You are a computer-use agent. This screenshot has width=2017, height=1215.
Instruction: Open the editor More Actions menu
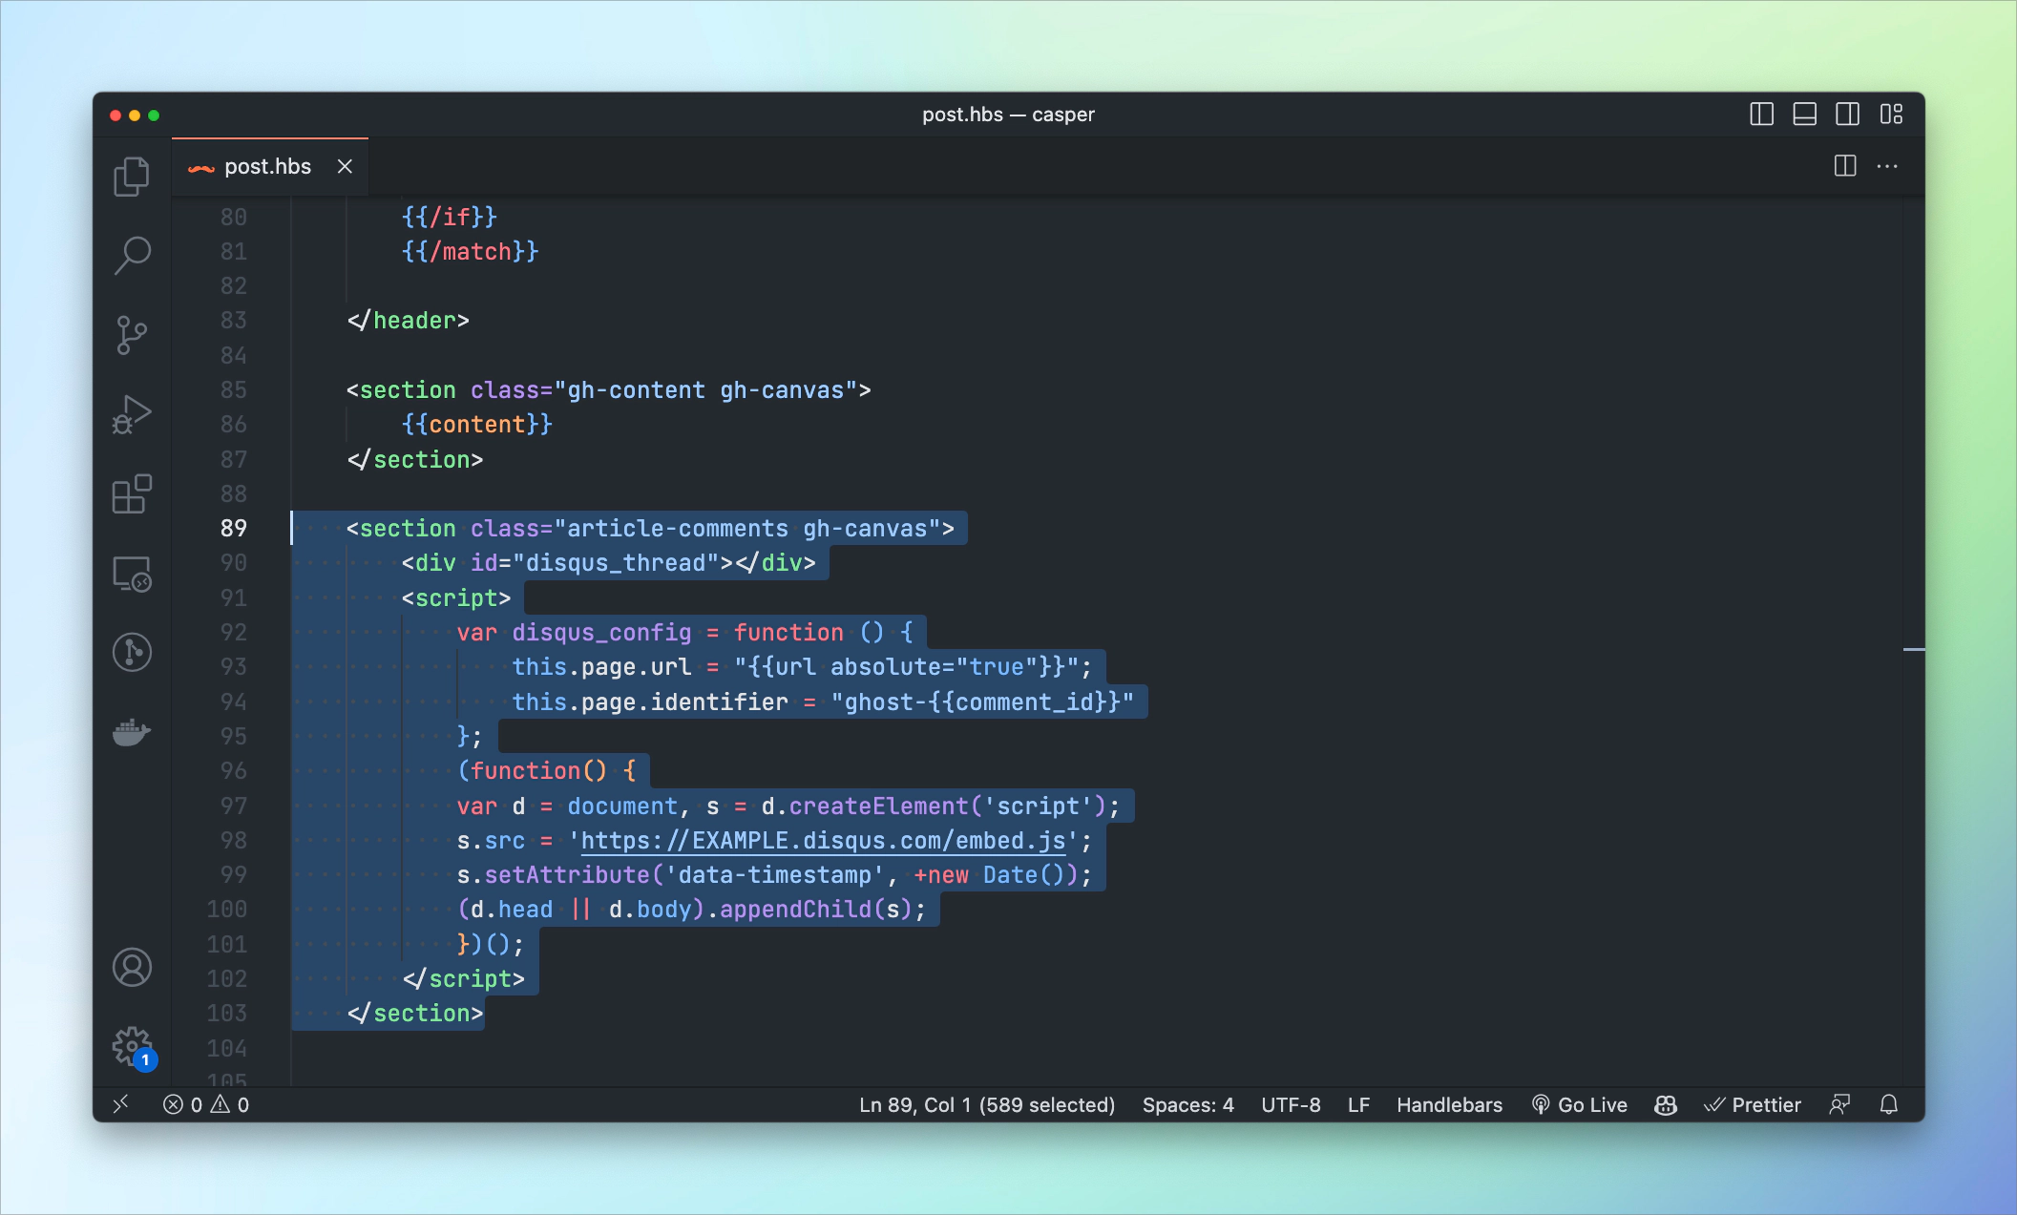(1887, 166)
